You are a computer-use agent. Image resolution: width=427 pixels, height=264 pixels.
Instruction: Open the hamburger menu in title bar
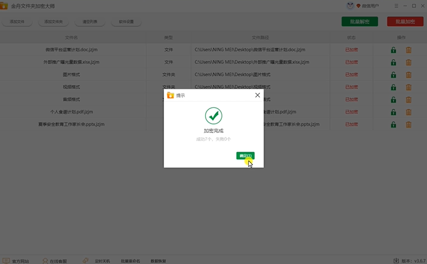click(396, 6)
